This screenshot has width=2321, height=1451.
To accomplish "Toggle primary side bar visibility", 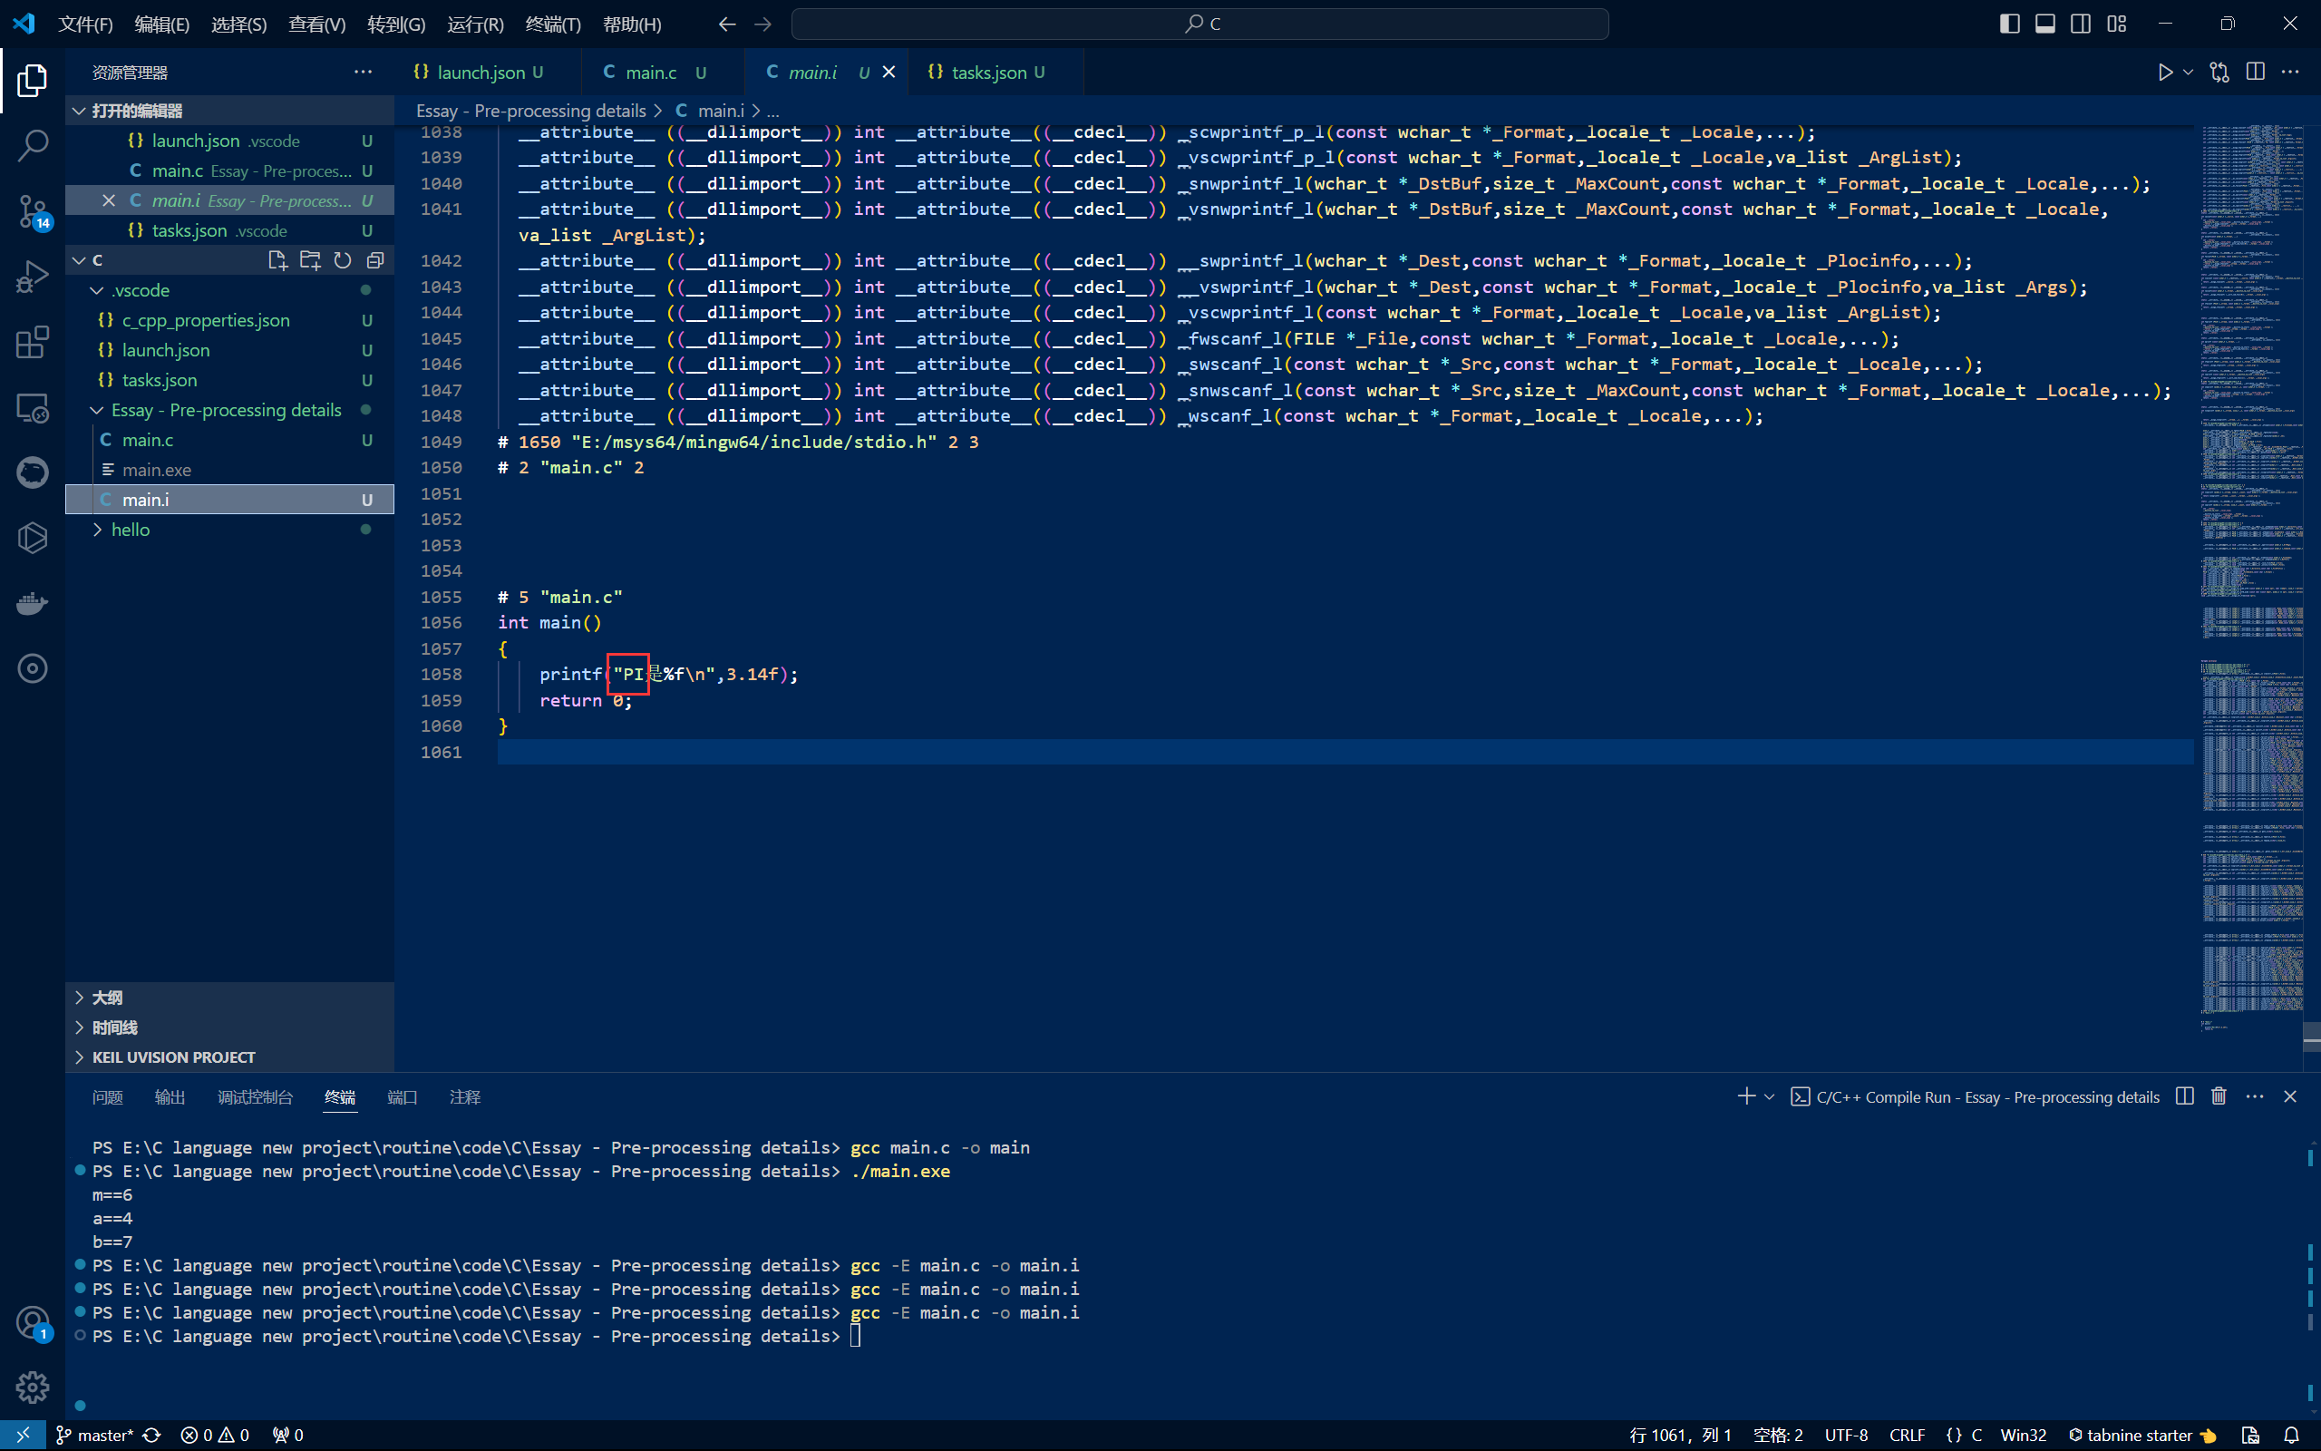I will click(2009, 24).
